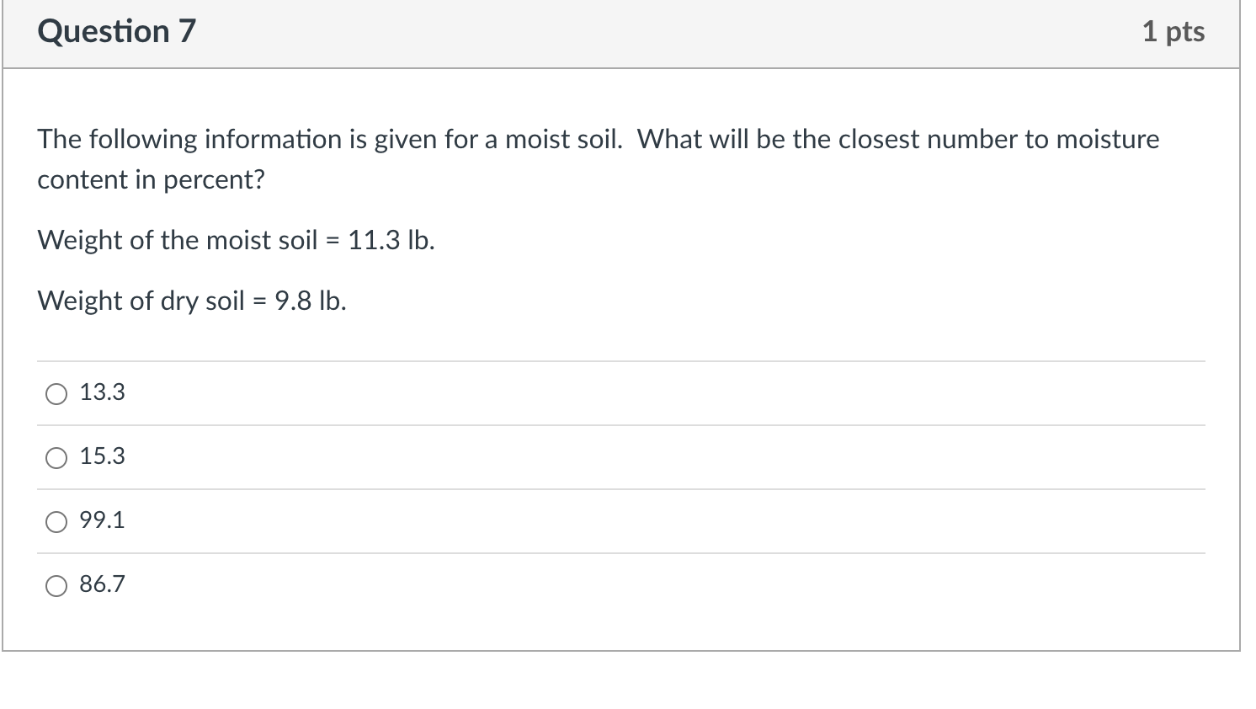Click the 15.3 answer label text
Viewport: 1256px width, 709px height.
pos(102,456)
